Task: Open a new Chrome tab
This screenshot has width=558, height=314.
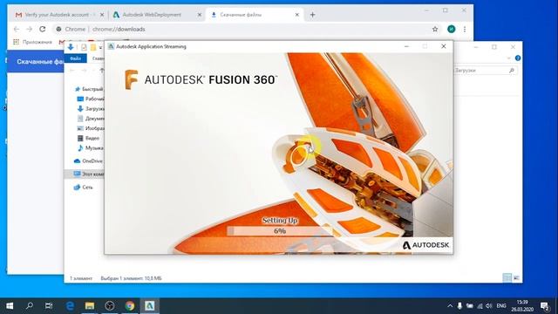Action: (312, 15)
